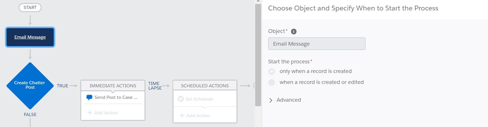Click the Scheduled Actions header
The height and width of the screenshot is (127, 488).
pyautogui.click(x=205, y=86)
